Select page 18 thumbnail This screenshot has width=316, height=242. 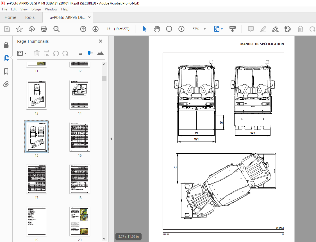pos(80,179)
